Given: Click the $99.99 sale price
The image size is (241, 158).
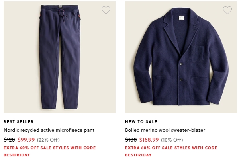Looking at the screenshot, I should click(26, 140).
